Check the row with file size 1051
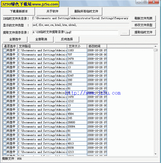The image size is (161, 163). coord(5,63)
